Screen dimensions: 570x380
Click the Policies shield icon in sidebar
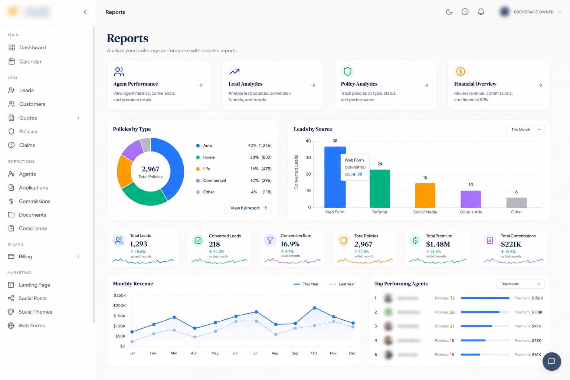pos(12,131)
